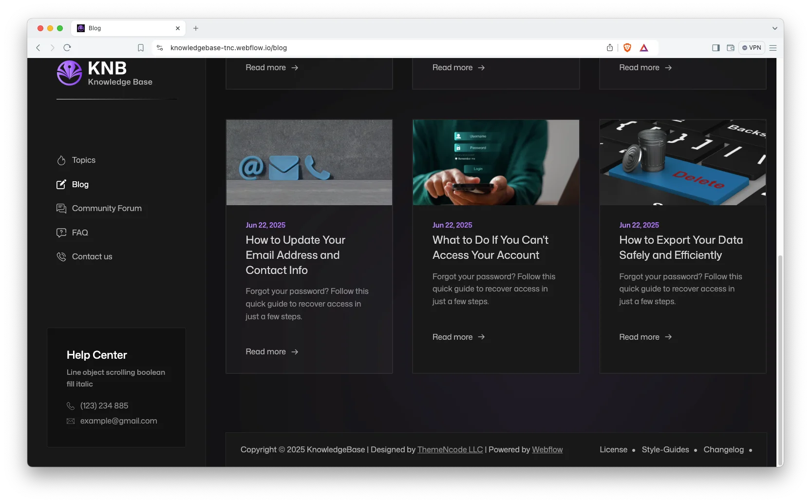Read more on Update Your Email article
This screenshot has width=811, height=503.
tap(272, 352)
